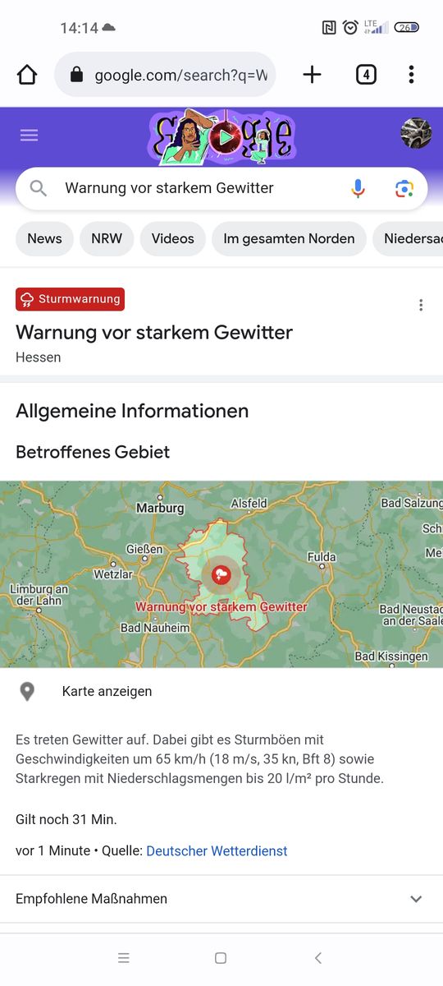Tap Karte anzeigen to show map
The height and width of the screenshot is (986, 443).
click(x=107, y=692)
